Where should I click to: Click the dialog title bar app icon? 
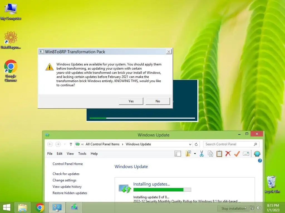point(41,52)
